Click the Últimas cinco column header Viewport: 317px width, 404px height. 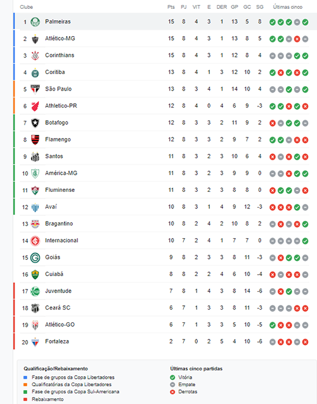coord(288,7)
